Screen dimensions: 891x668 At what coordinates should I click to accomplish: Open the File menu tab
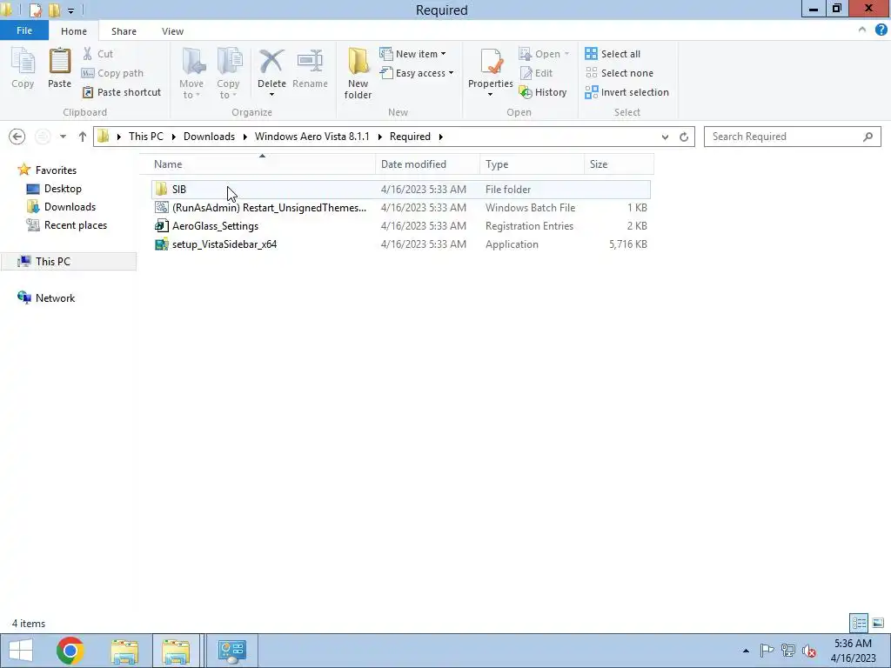pyautogui.click(x=23, y=30)
